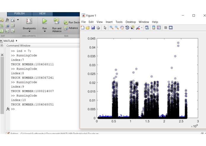
Task: Open the Insert menu in Figure 1
Action: click(109, 22)
